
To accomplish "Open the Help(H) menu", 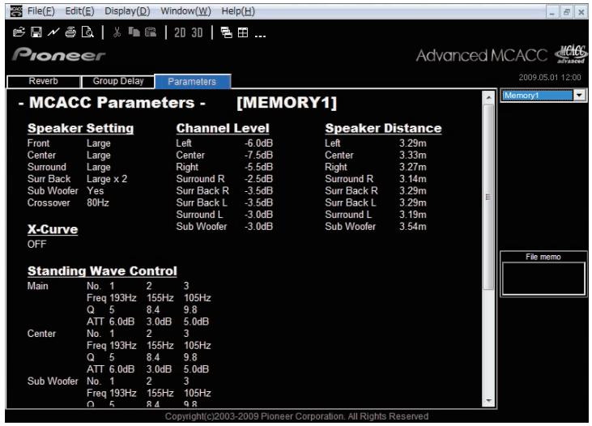I will 238,11.
